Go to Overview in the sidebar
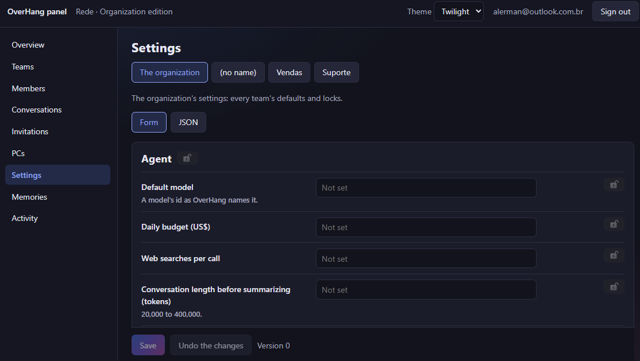Image resolution: width=640 pixels, height=361 pixels. click(x=57, y=45)
